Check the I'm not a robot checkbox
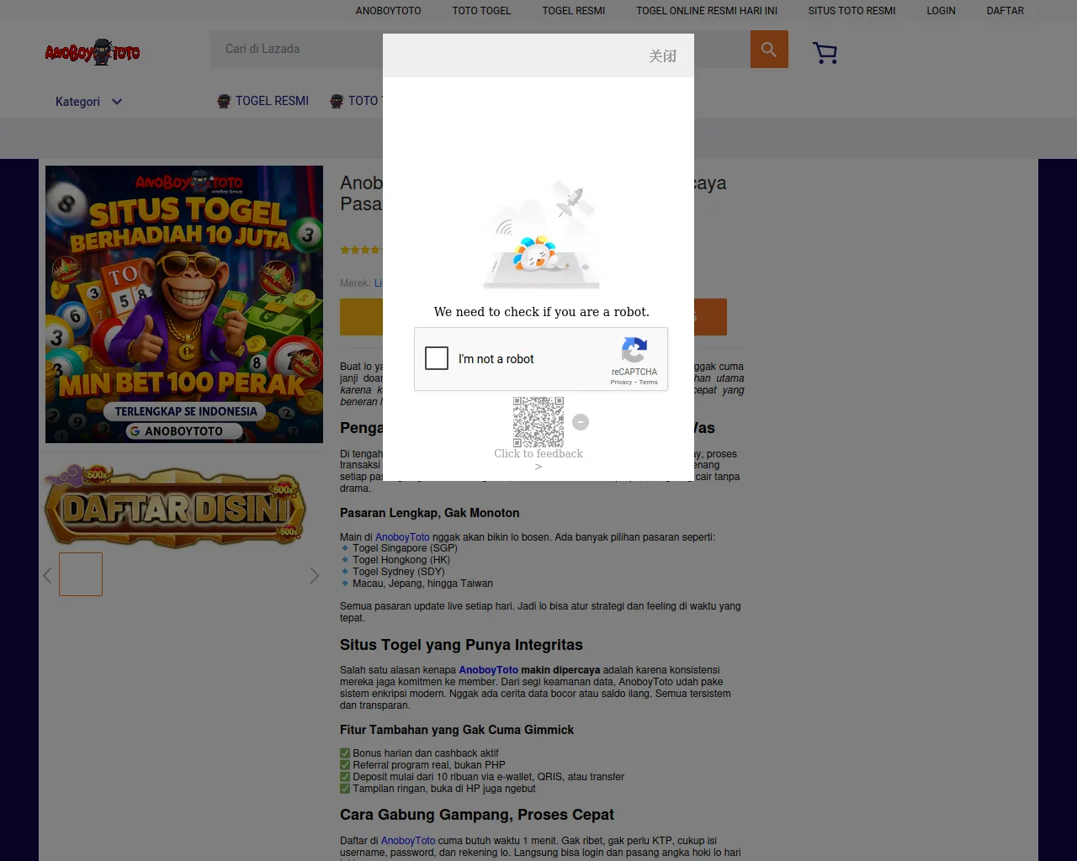 pos(437,358)
